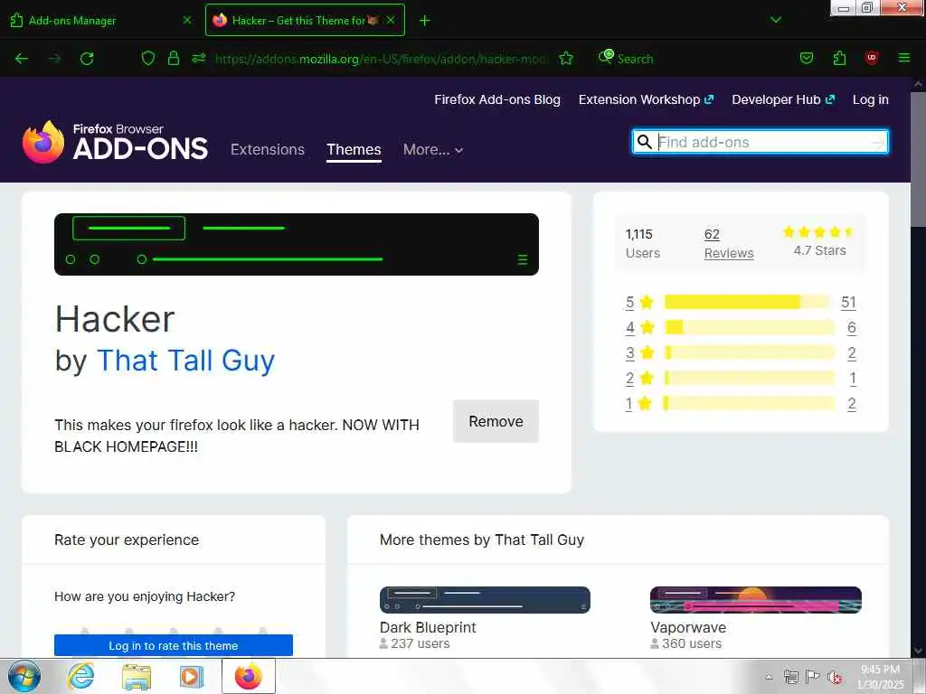The width and height of the screenshot is (926, 694).
Task: Click the Firefox taskbar button
Action: (249, 676)
